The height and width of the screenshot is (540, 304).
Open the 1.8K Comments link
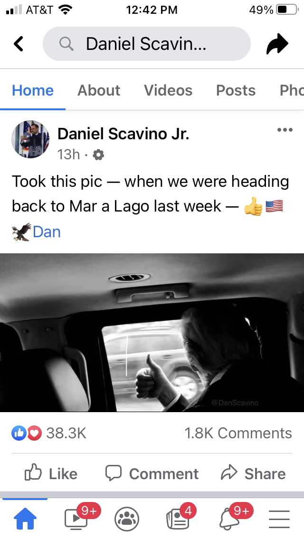[238, 433]
